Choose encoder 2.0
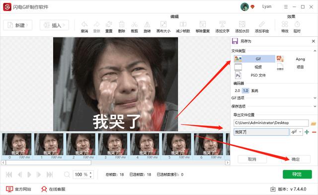The height and width of the screenshot is (195, 318). click(x=238, y=91)
